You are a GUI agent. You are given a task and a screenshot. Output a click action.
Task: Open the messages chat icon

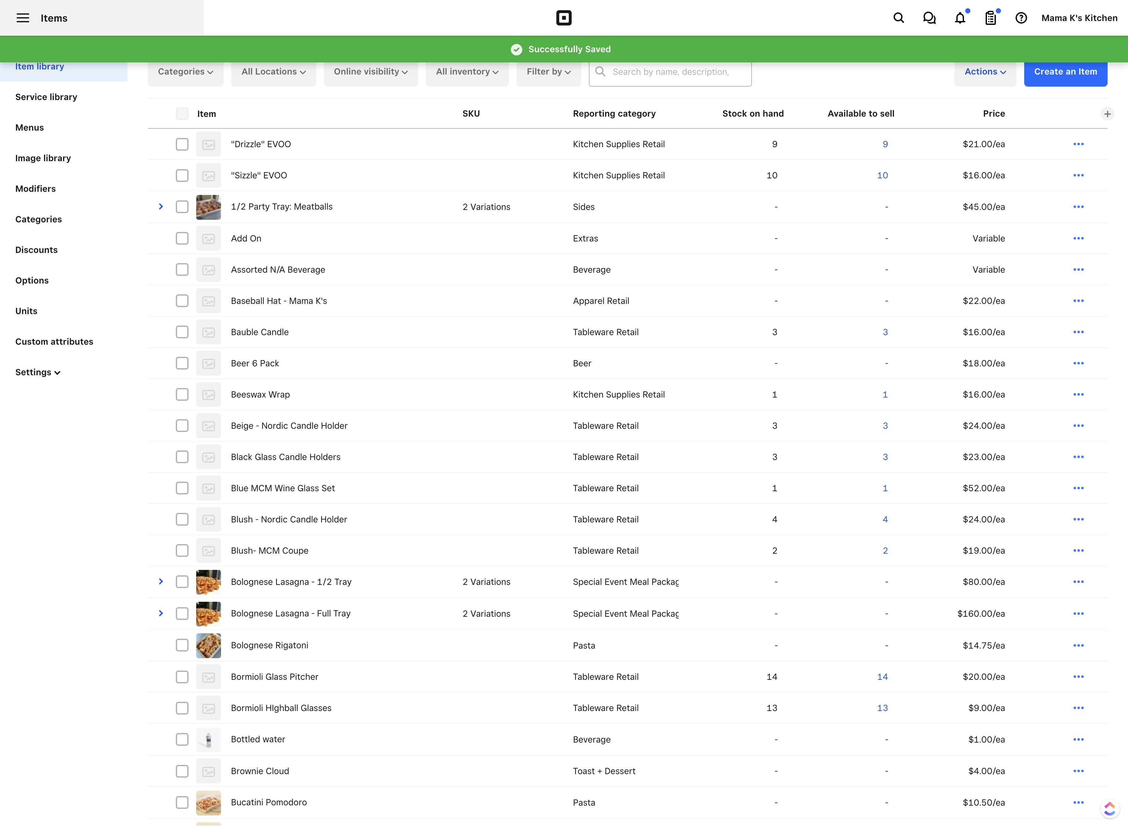tap(929, 18)
